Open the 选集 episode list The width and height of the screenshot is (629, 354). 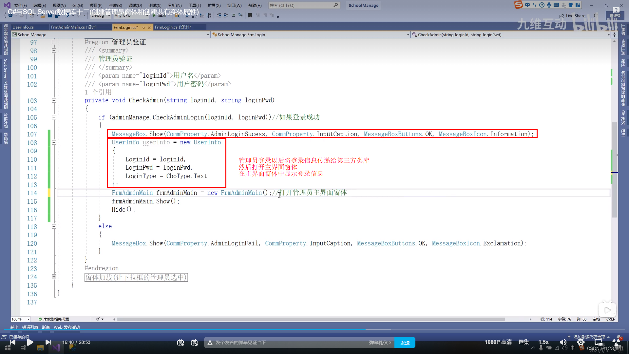click(x=524, y=342)
